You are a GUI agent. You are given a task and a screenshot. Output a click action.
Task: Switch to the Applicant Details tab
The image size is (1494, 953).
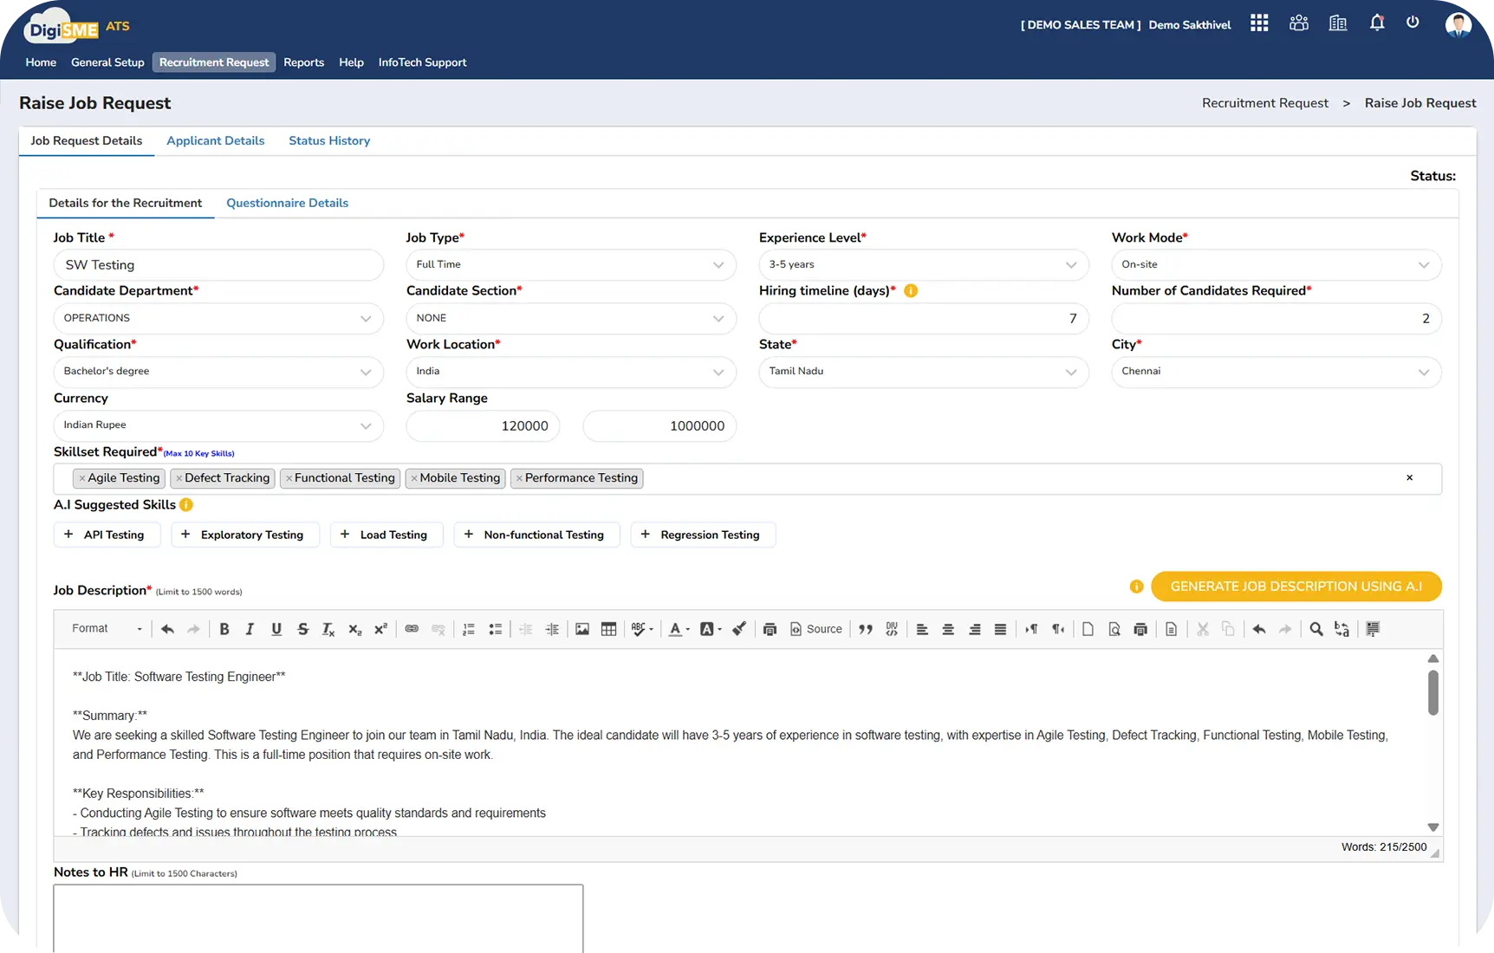pos(215,140)
